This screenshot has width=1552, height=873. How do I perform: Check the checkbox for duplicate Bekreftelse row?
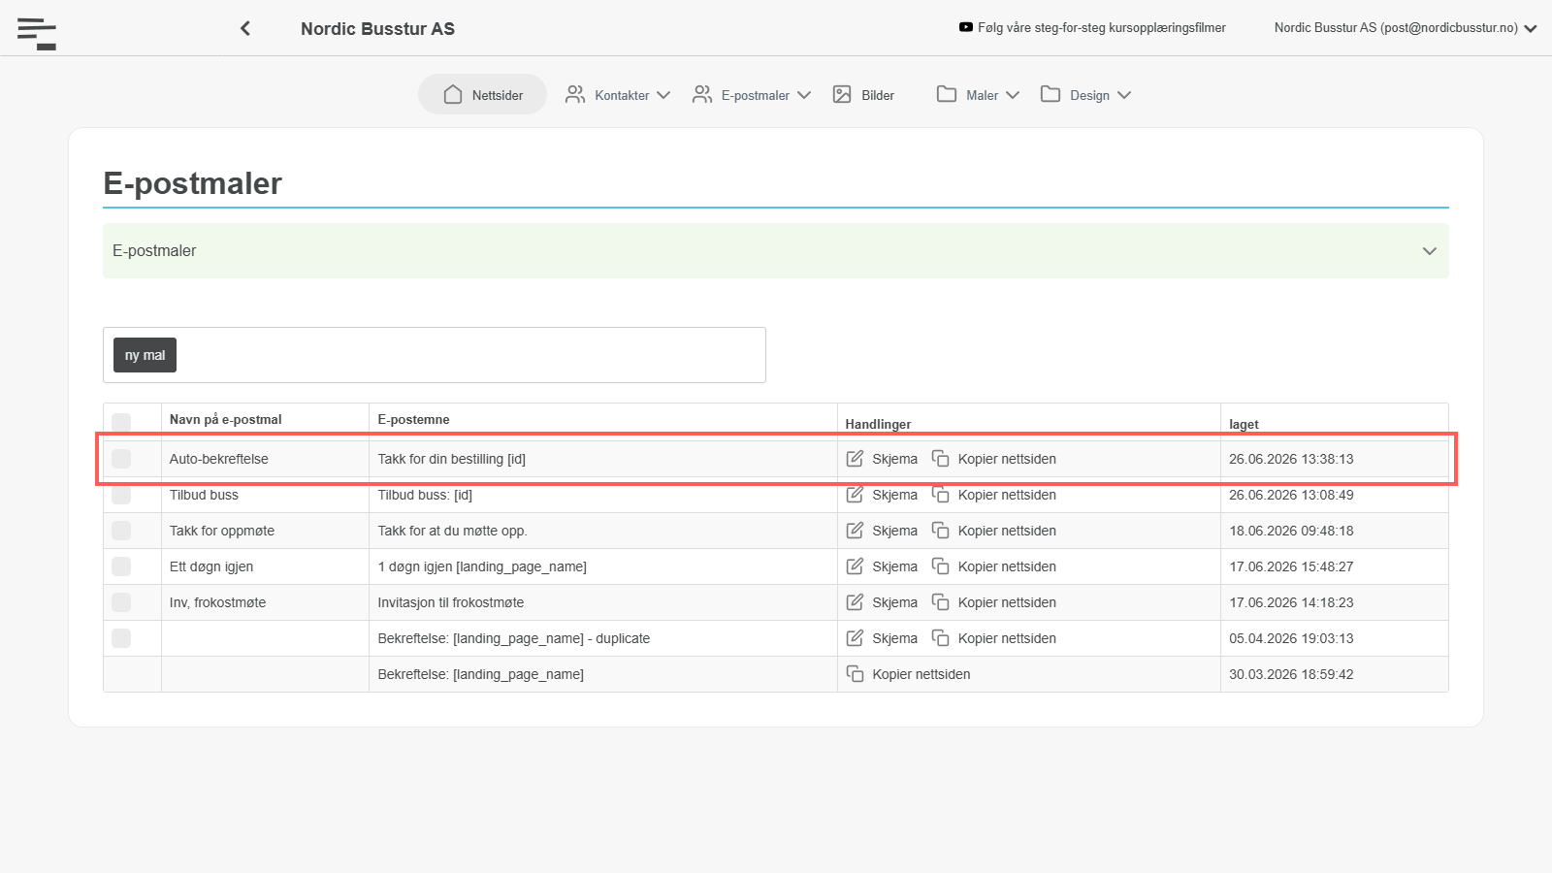[121, 638]
